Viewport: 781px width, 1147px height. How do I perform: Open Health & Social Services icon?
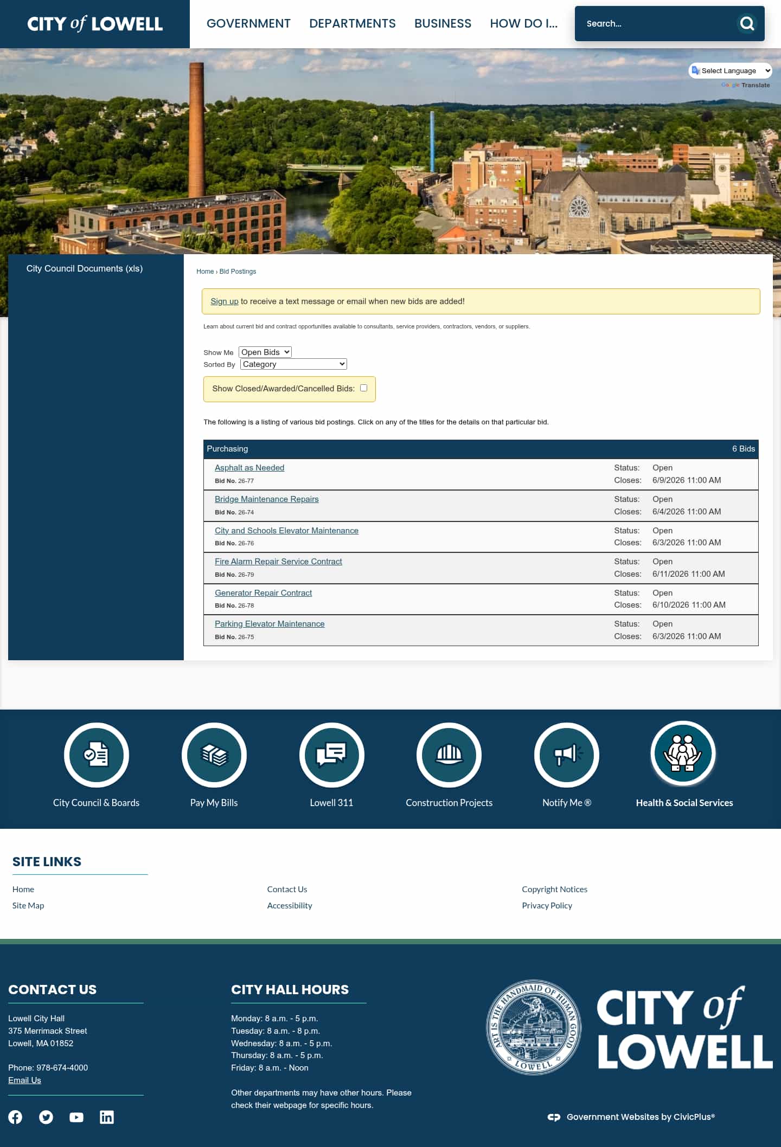[x=683, y=753]
